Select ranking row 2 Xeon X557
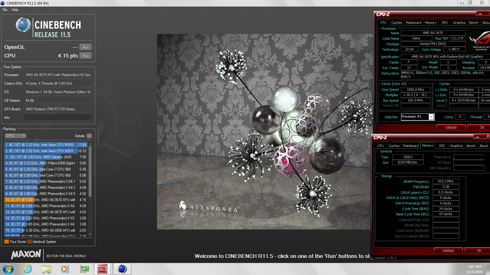Viewport: 490px width, 275px height. (x=46, y=151)
